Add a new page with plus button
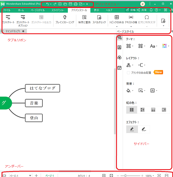173x177 pixels. click(36, 176)
